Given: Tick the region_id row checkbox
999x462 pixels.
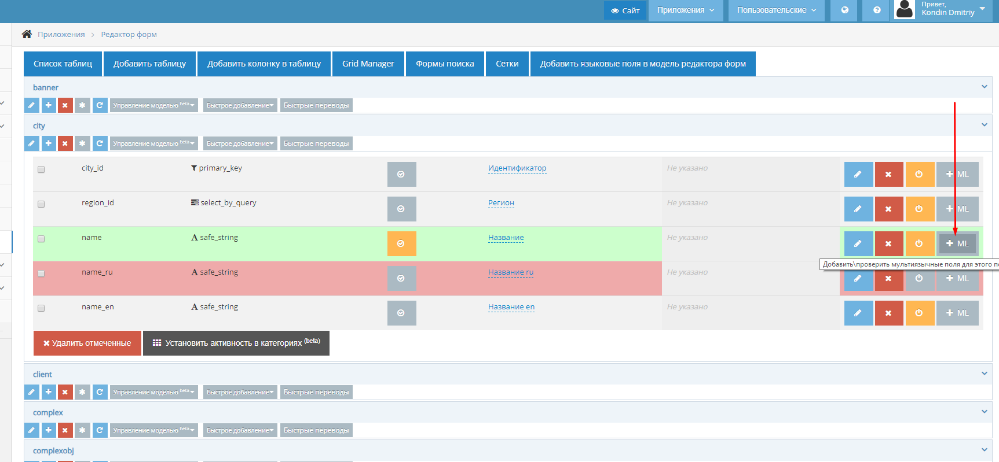Looking at the screenshot, I should pyautogui.click(x=41, y=204).
